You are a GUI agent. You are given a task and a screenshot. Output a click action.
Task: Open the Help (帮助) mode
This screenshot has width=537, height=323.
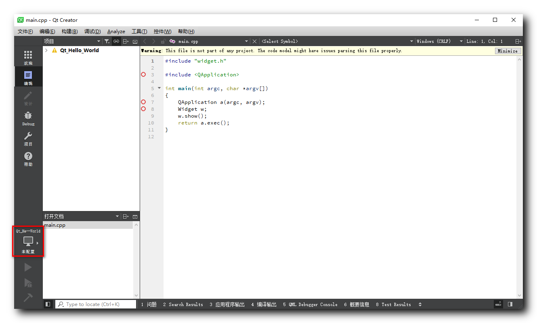[x=28, y=158]
